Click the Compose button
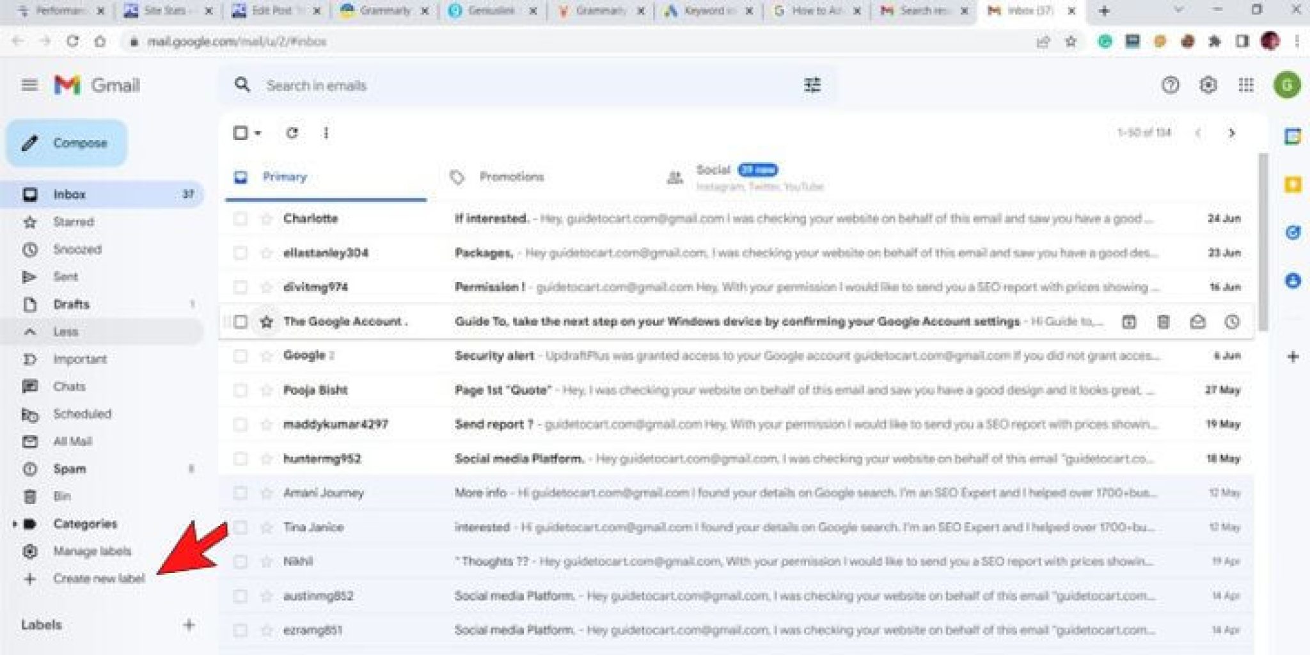The image size is (1310, 655). [x=67, y=143]
